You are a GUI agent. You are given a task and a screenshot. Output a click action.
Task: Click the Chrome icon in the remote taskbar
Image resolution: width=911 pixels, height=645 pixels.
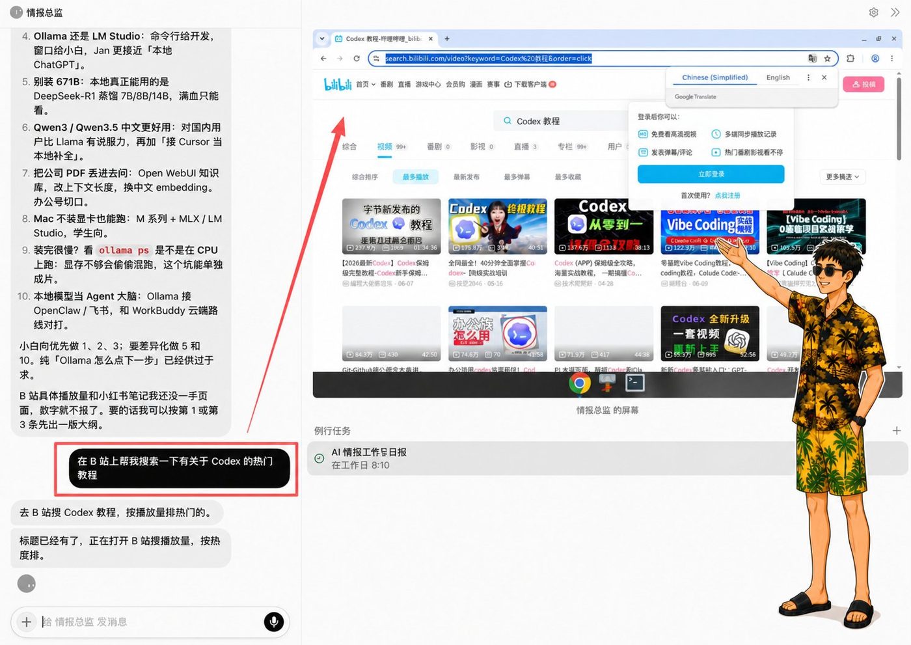click(x=580, y=383)
